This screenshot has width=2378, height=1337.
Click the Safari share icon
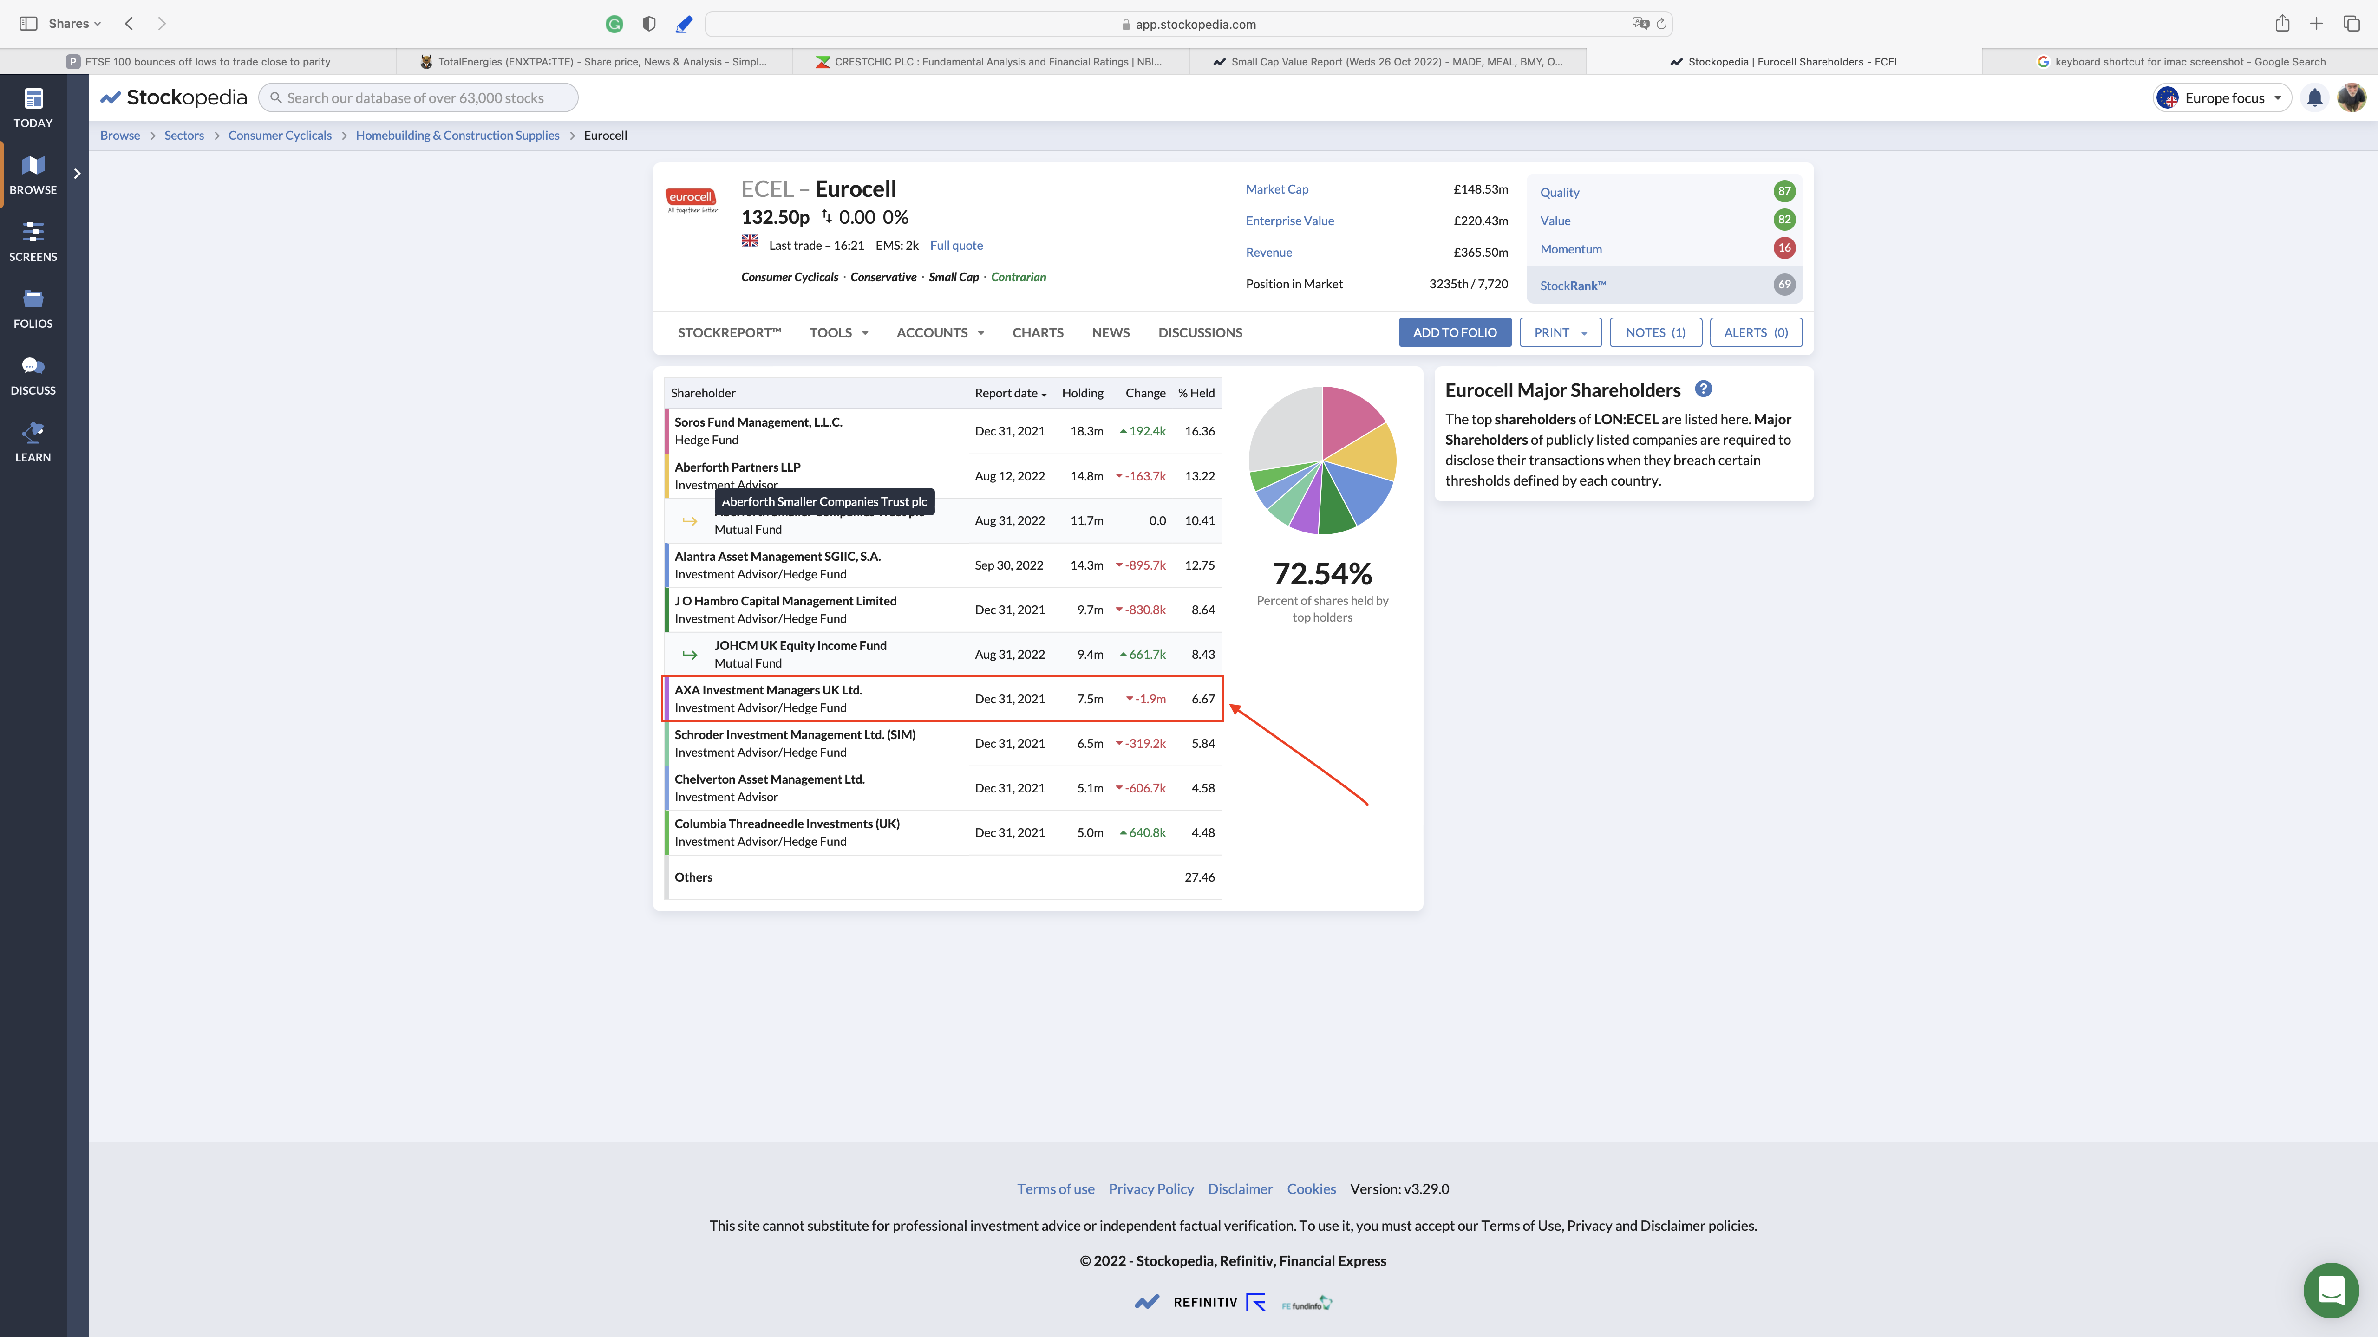pos(2282,24)
